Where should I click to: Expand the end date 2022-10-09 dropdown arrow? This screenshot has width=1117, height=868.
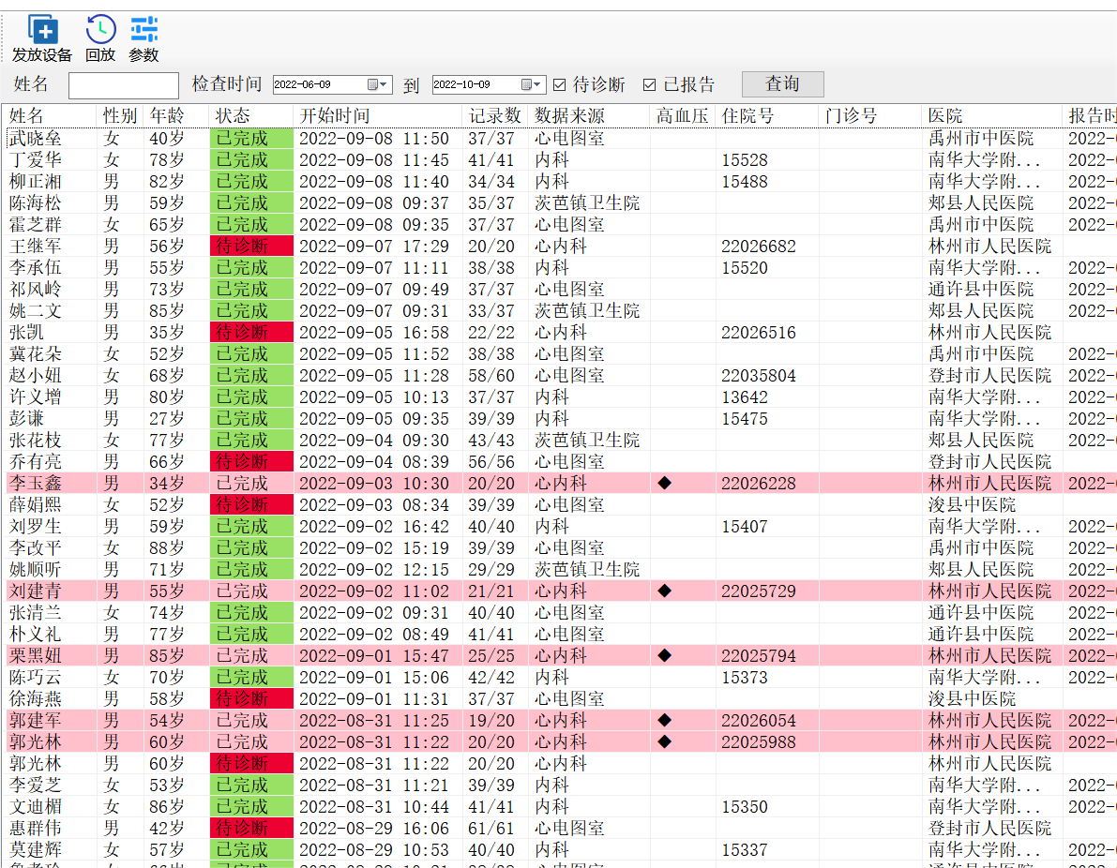538,84
